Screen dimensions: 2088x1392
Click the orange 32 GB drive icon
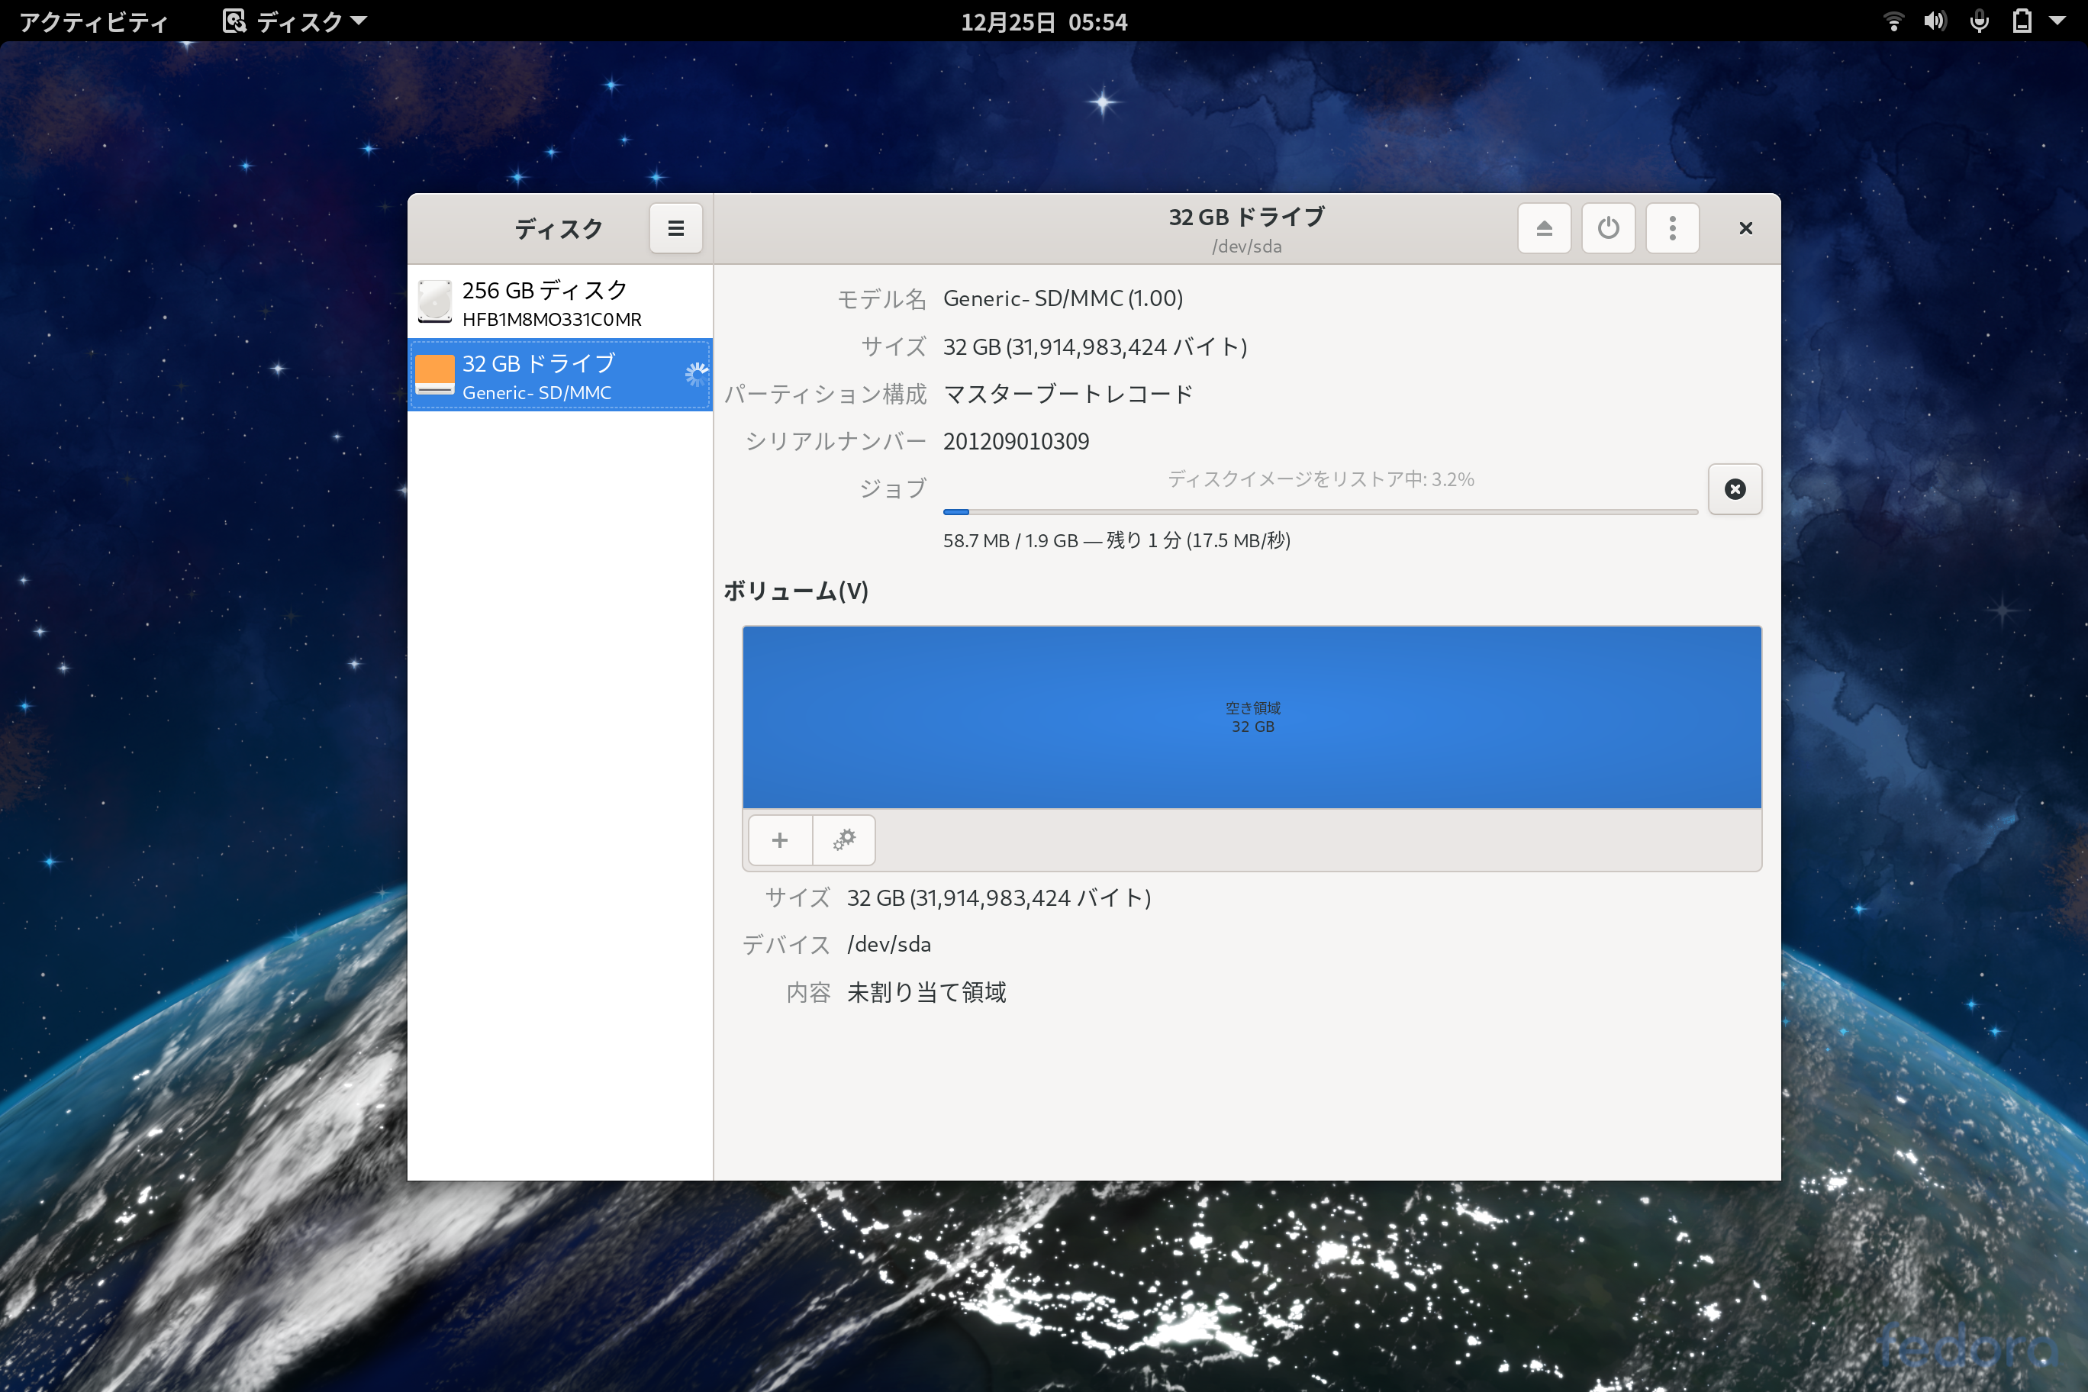(x=435, y=375)
